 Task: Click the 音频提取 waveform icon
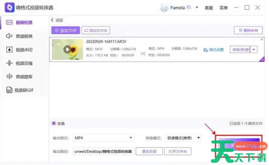pyautogui.click(x=9, y=77)
